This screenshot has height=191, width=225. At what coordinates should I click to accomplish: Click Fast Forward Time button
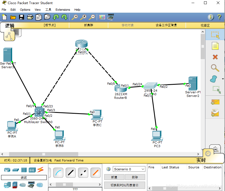point(69,160)
